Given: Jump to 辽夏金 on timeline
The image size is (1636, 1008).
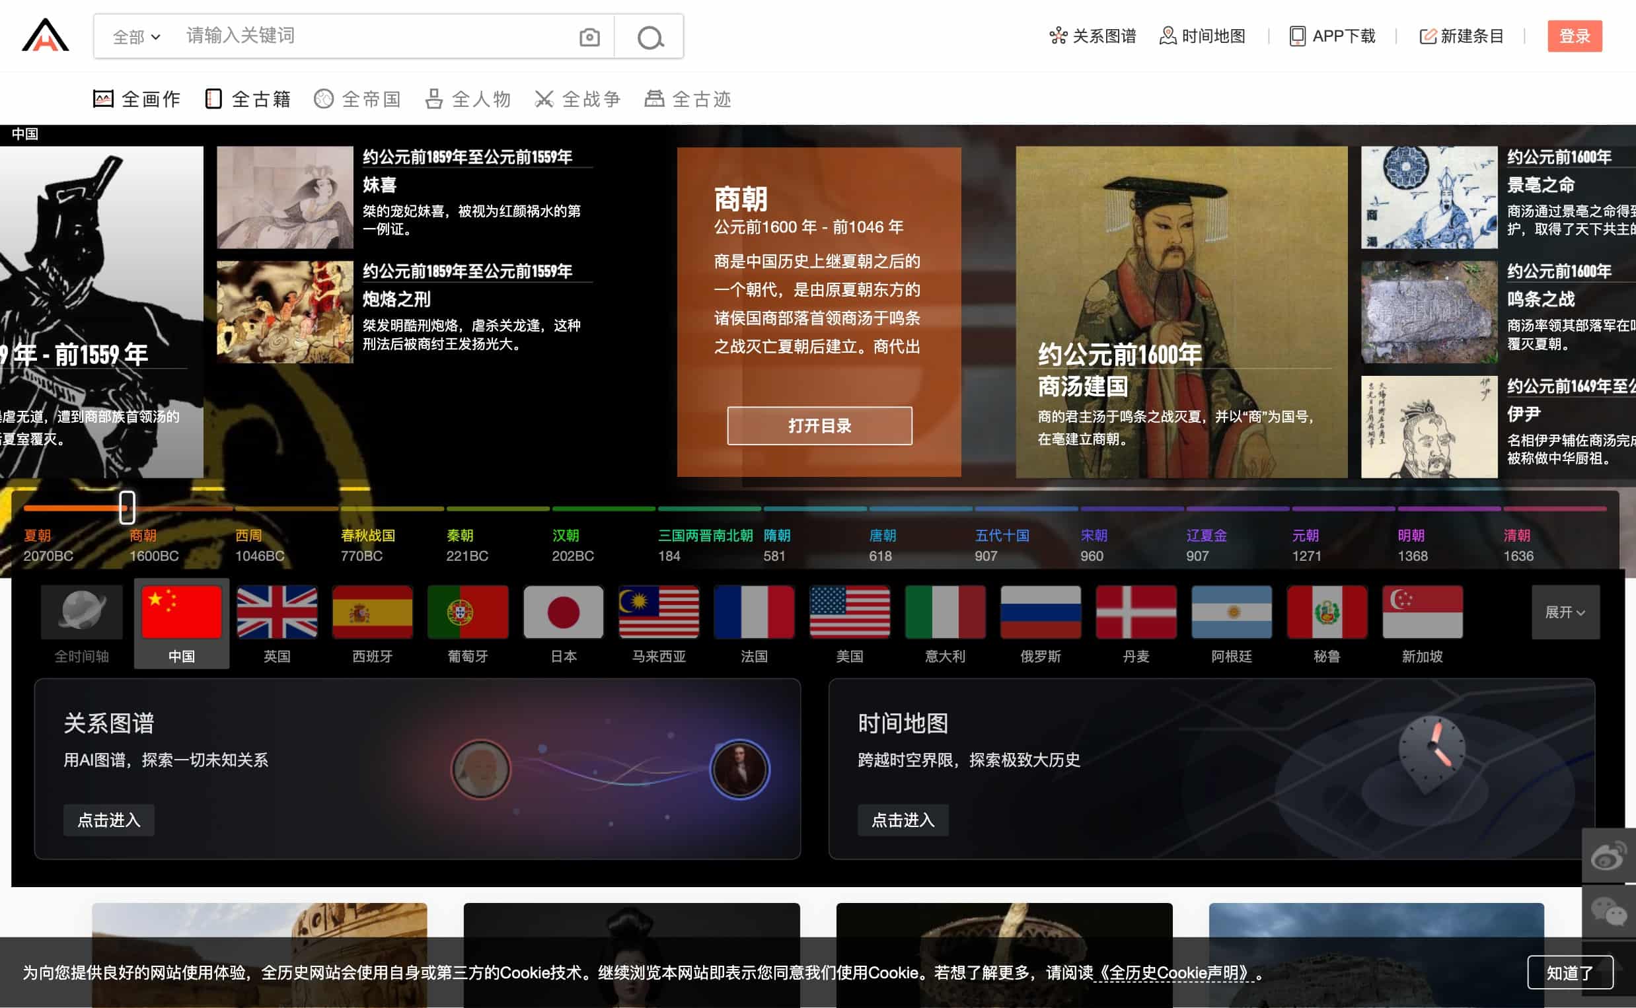Looking at the screenshot, I should (1205, 546).
